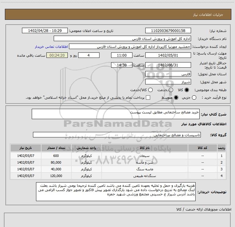The width and height of the screenshot is (235, 227).
Task: Click the need number field 1102003679000158
Action: [168, 31]
